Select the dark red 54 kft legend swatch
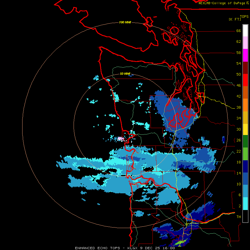 (x=245, y=67)
